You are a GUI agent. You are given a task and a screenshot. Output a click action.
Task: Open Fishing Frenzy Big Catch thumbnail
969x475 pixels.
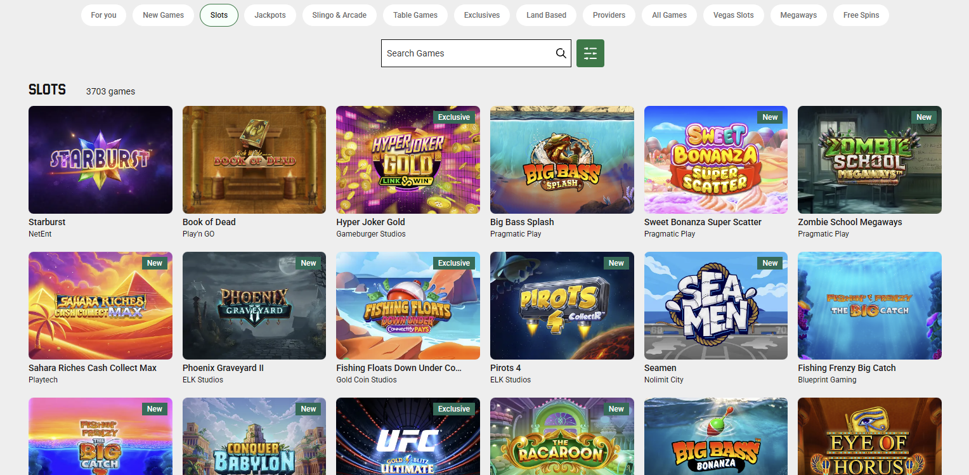point(869,306)
